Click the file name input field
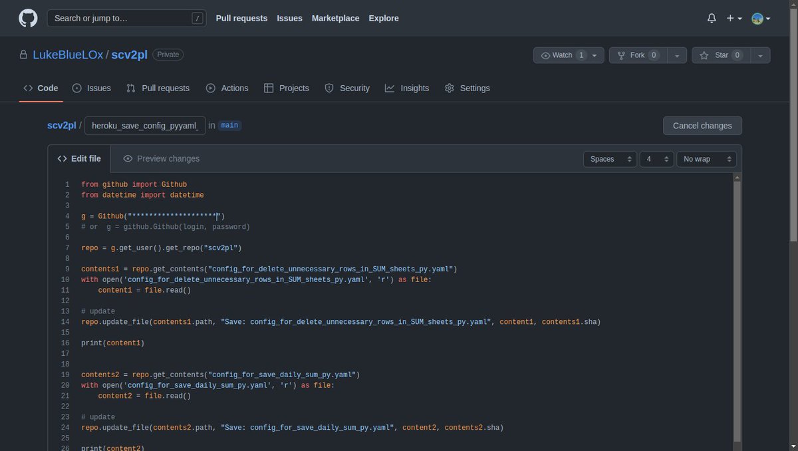798x451 pixels. [x=145, y=125]
